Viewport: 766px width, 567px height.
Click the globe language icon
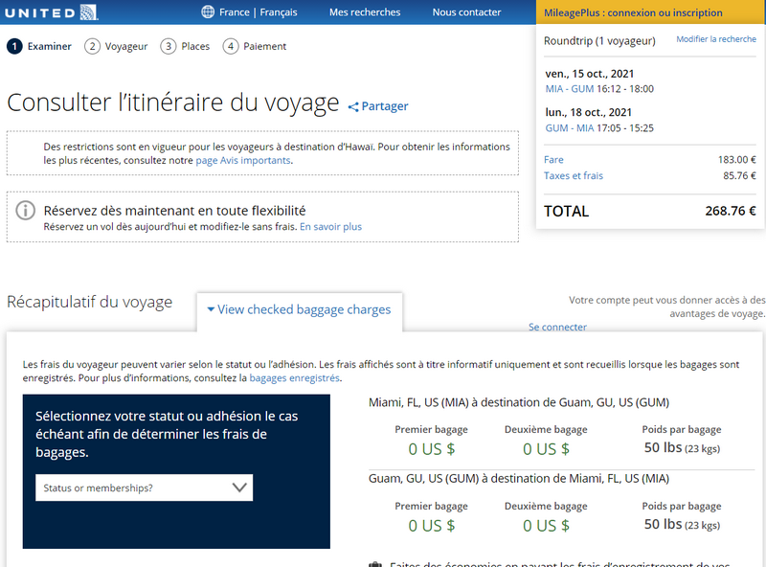pos(208,11)
